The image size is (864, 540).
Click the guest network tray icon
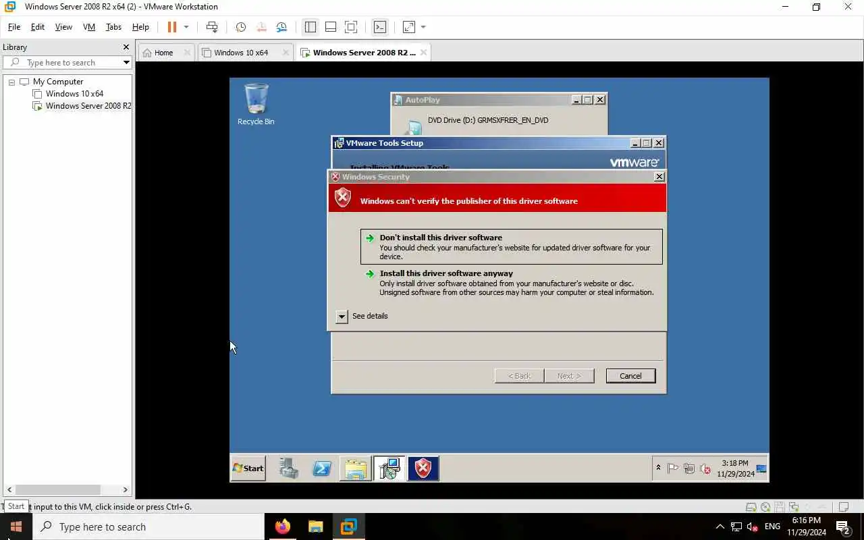689,468
